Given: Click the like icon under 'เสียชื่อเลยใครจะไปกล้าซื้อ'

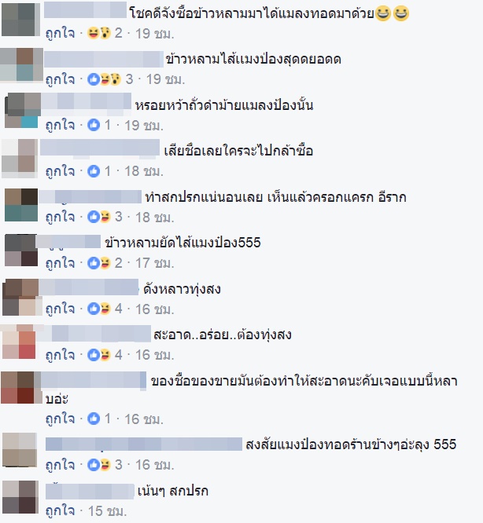Looking at the screenshot, I should point(94,171).
